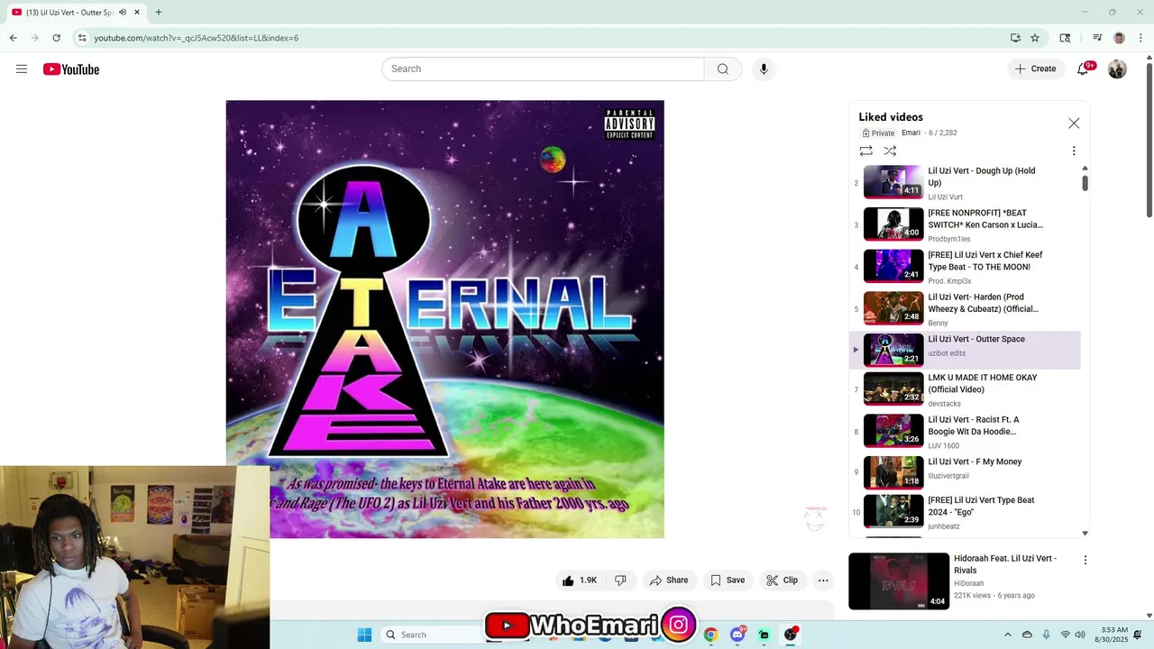
Task: Select Lil Uzi Vert - Racist playlist item
Action: tap(965, 431)
